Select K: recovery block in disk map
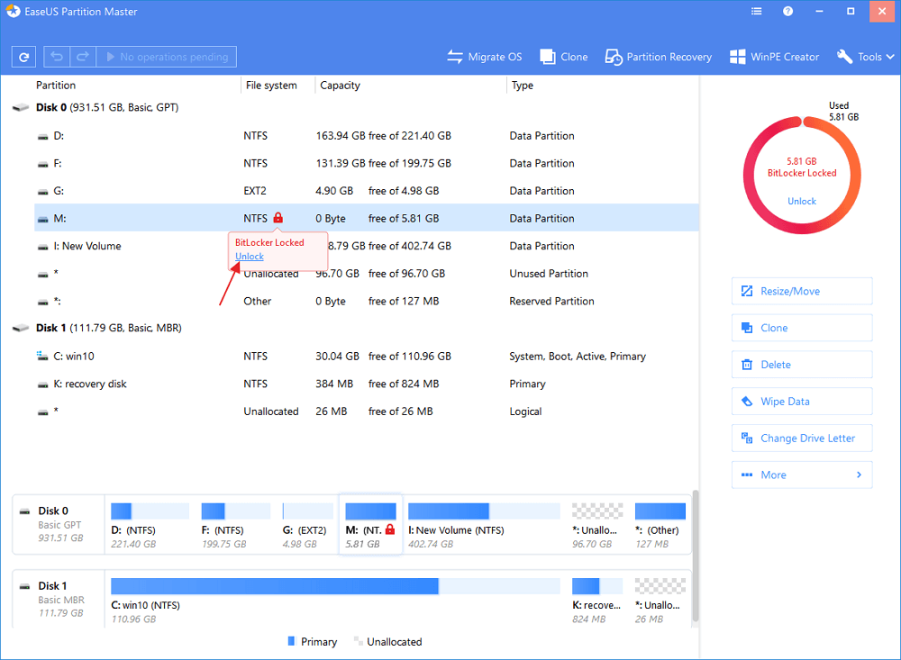Viewport: 901px width, 660px height. (x=597, y=601)
